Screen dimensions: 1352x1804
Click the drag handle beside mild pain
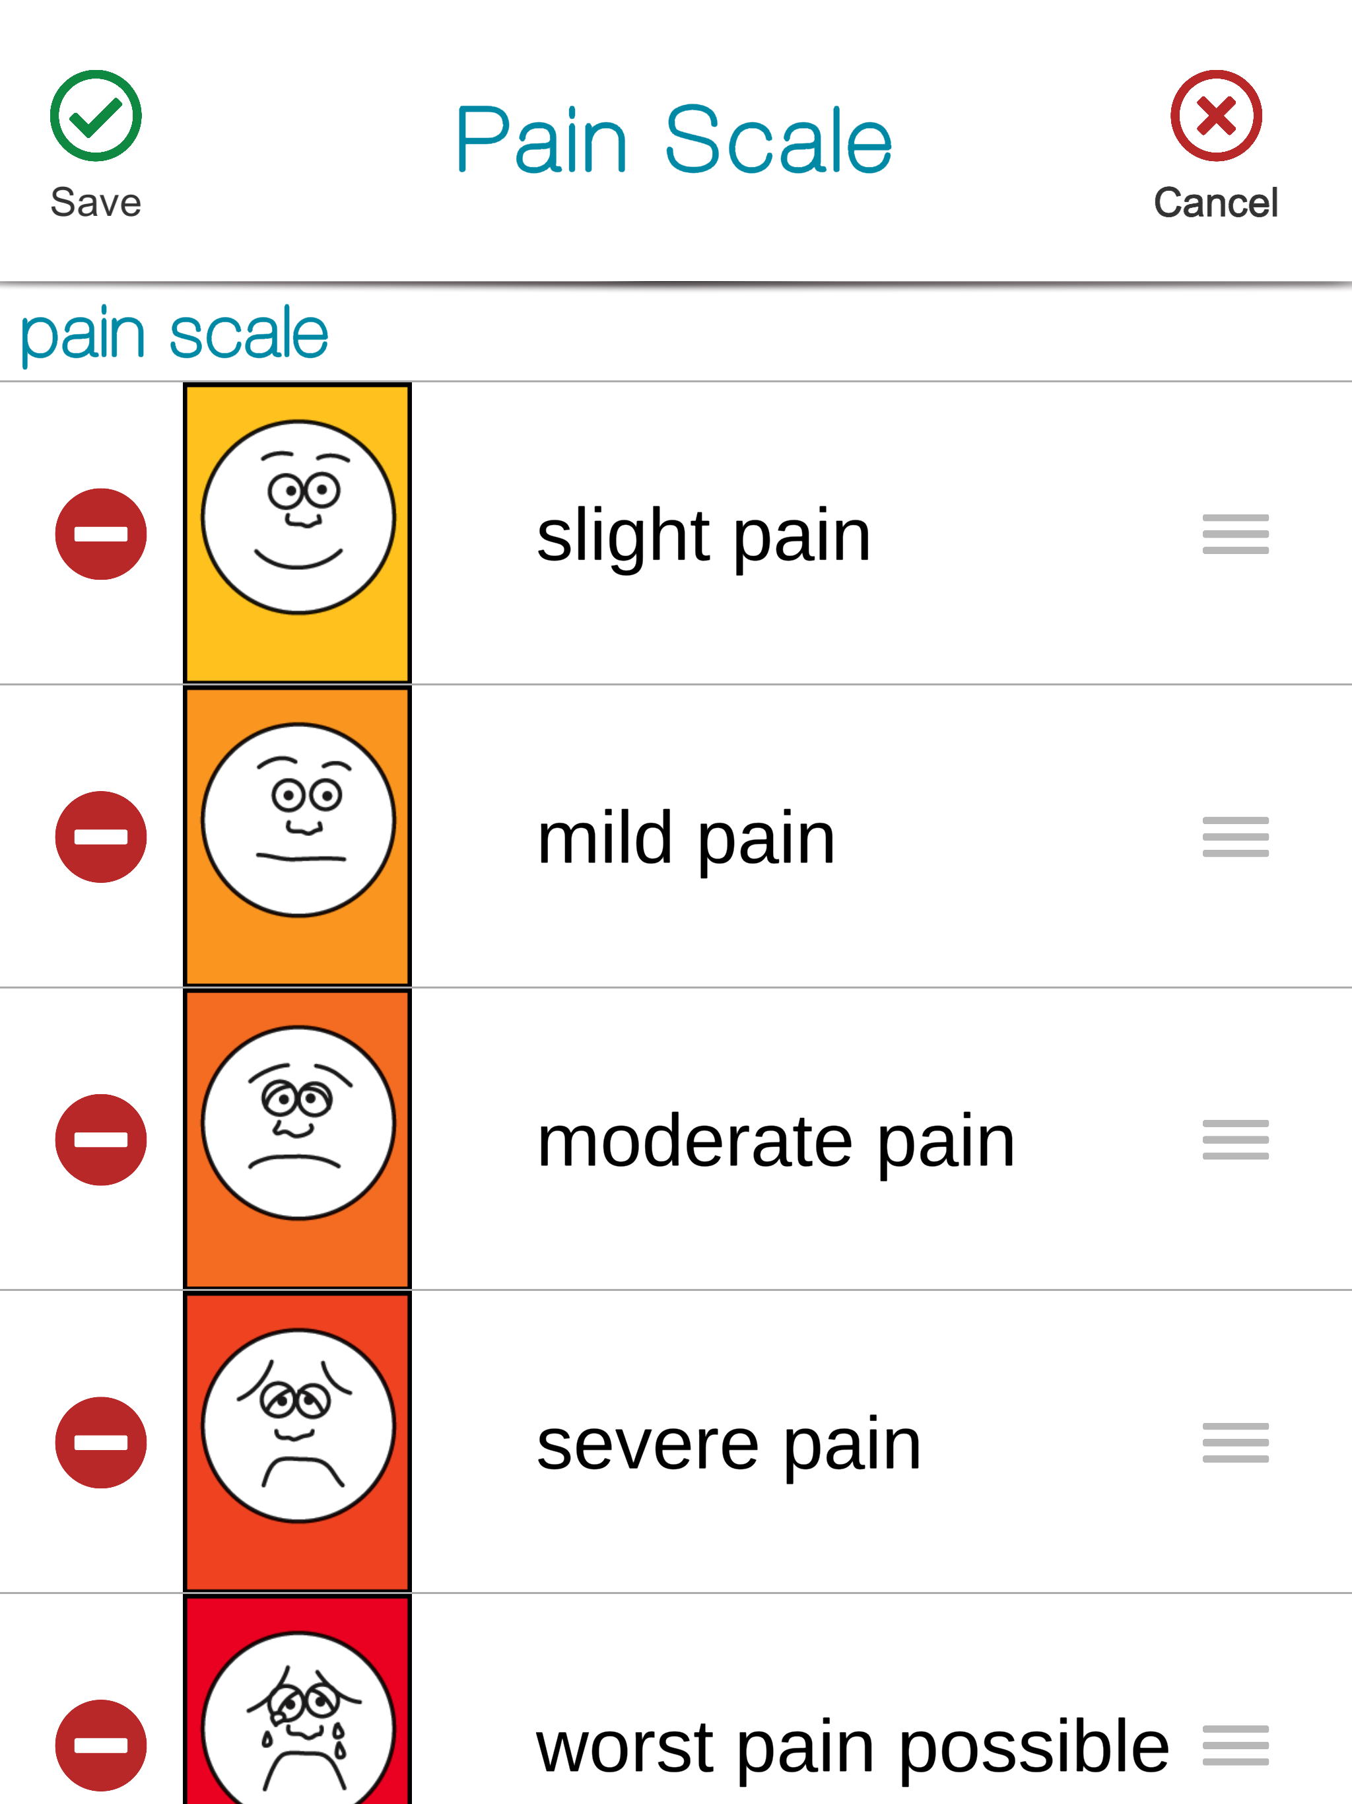pyautogui.click(x=1235, y=835)
